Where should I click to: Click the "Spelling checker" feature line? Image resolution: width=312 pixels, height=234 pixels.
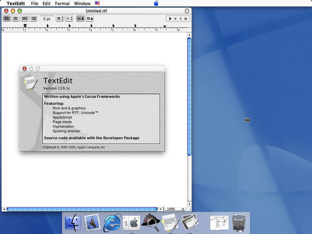click(66, 131)
